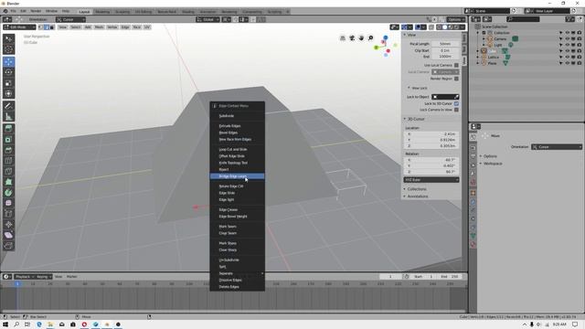
Task: Select the Measure tool
Action: pyautogui.click(x=8, y=117)
